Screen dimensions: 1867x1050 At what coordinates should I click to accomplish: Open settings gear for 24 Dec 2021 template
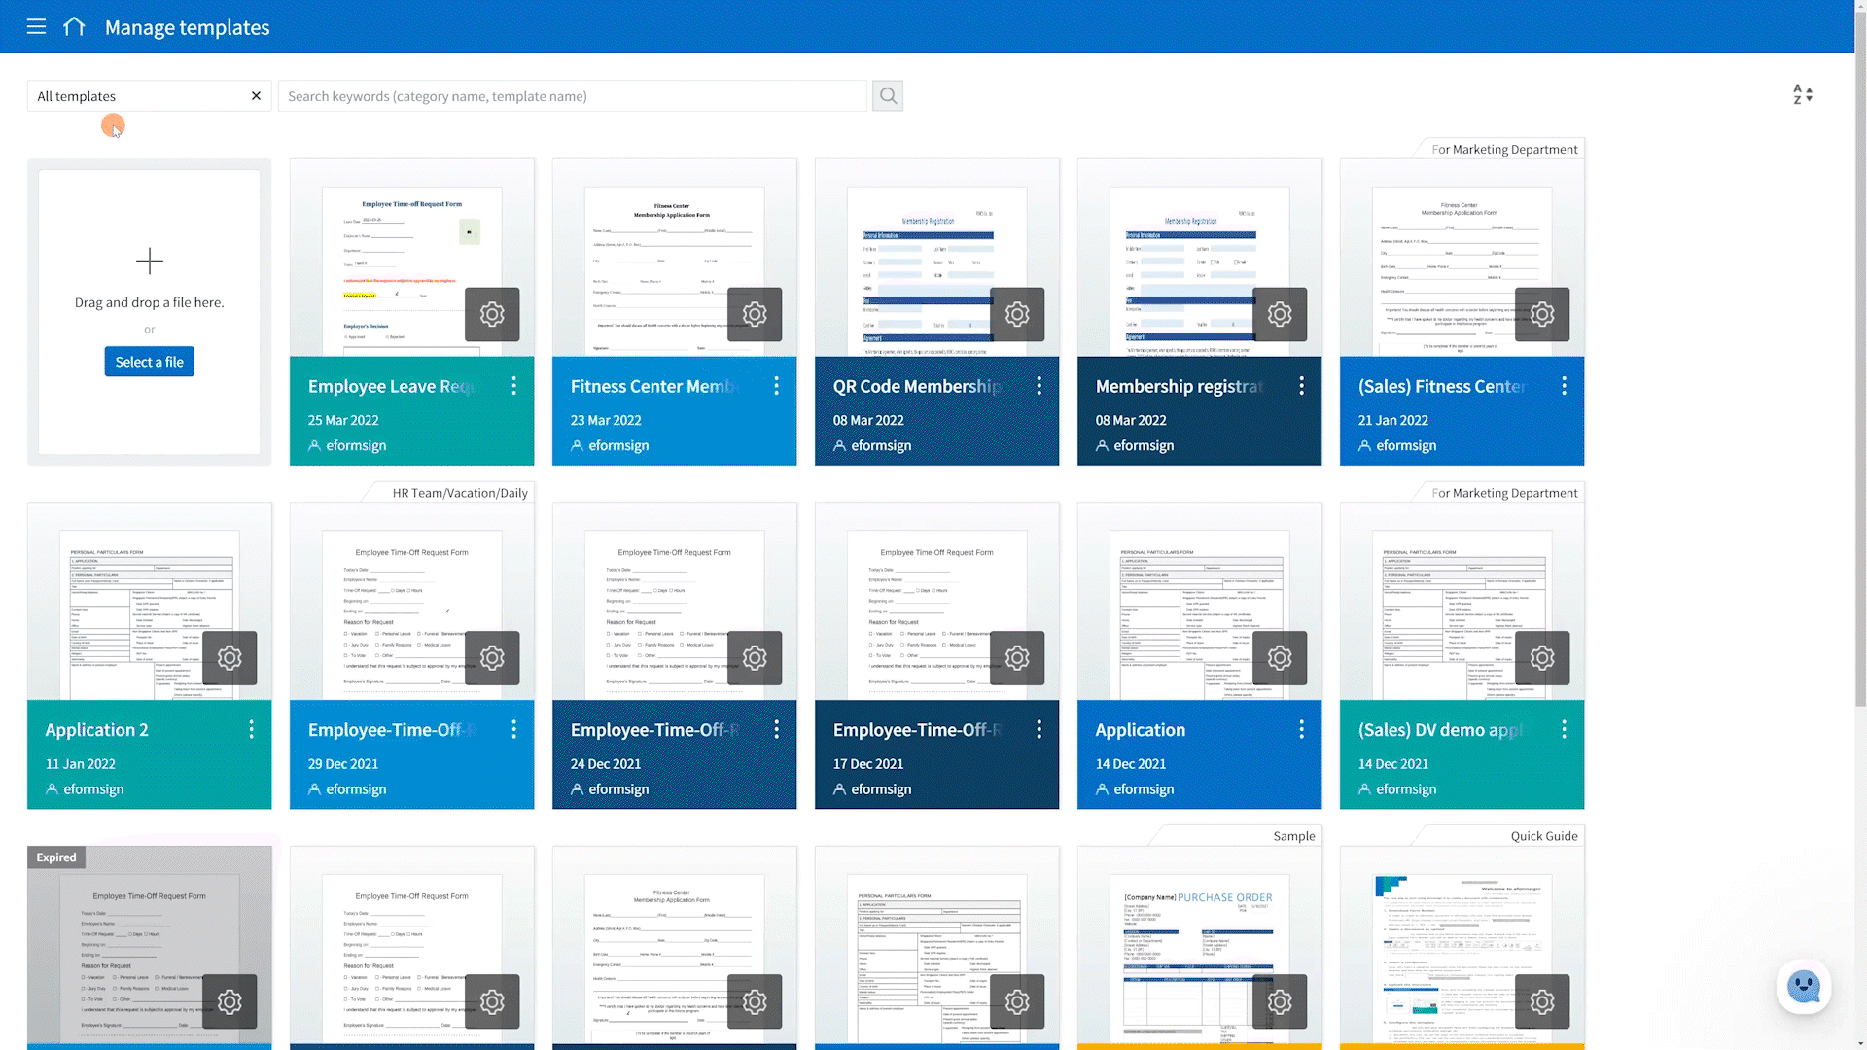755,658
